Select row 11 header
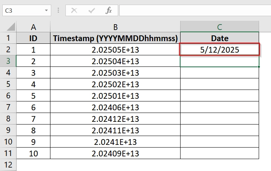The height and width of the screenshot is (171, 271). click(x=8, y=153)
